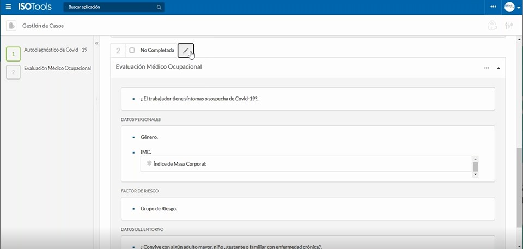Open top bar three-dots menu

494,7
